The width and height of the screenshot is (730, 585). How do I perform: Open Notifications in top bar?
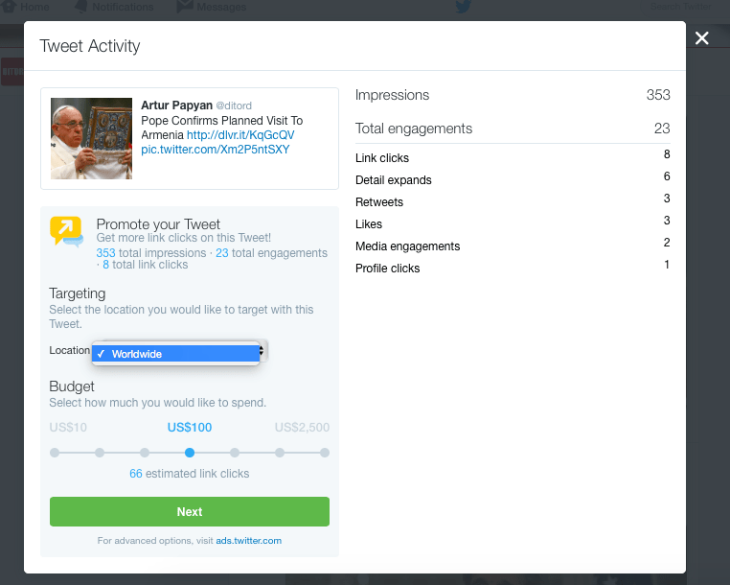coord(114,7)
